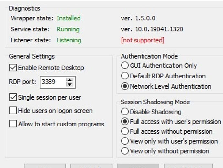
Task: Click the red [not supported] status text
Action: [x=143, y=40]
